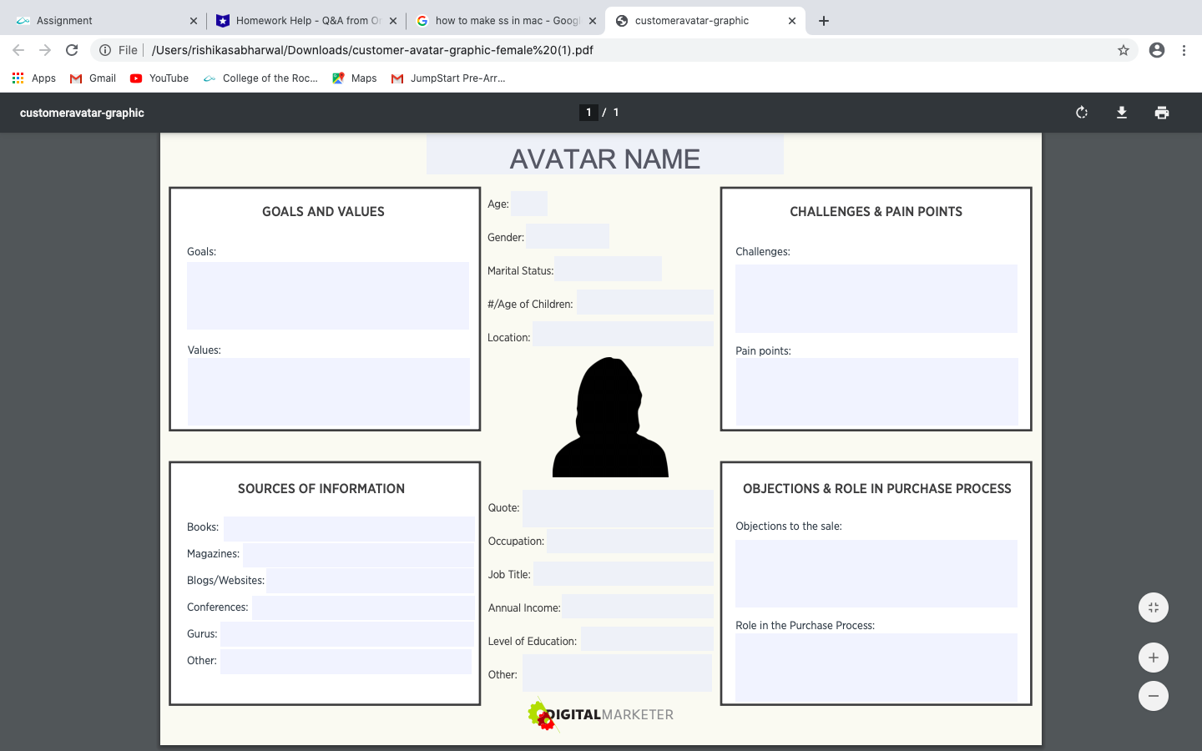Close the Google search tab
The height and width of the screenshot is (751, 1202).
(593, 21)
